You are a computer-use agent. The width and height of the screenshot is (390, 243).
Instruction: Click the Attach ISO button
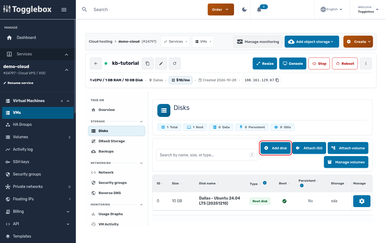click(x=309, y=148)
